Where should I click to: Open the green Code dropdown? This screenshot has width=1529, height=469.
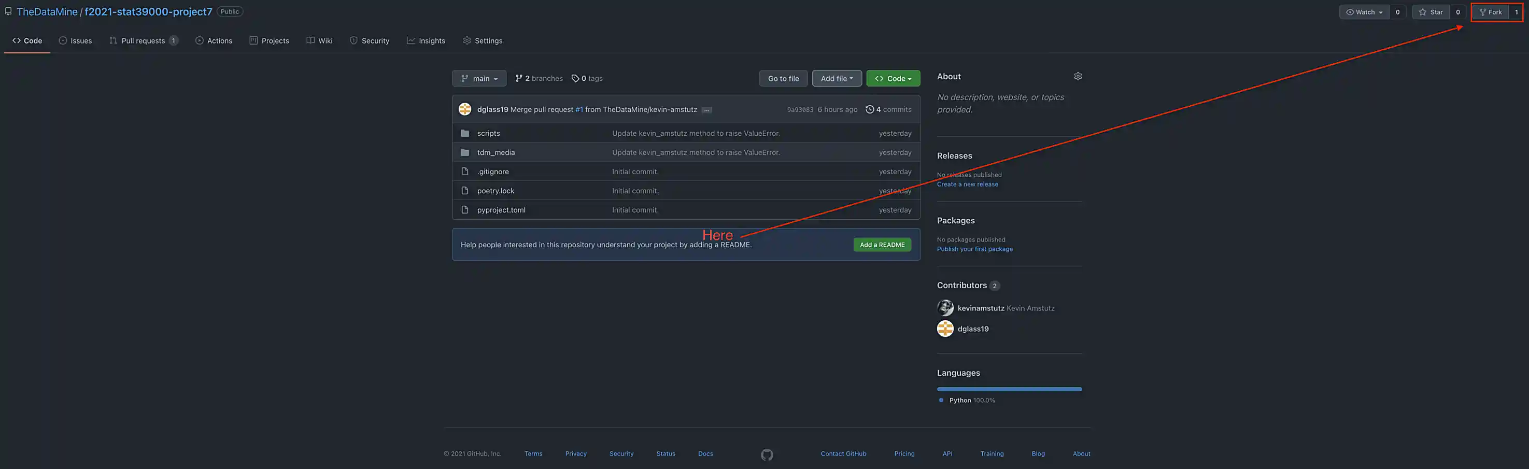[893, 78]
